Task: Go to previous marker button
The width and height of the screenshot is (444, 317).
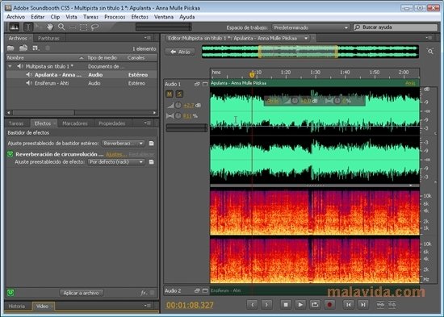Action: click(x=348, y=305)
